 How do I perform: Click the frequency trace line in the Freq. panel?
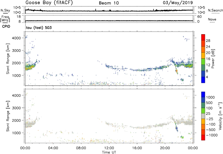coord(109,21)
